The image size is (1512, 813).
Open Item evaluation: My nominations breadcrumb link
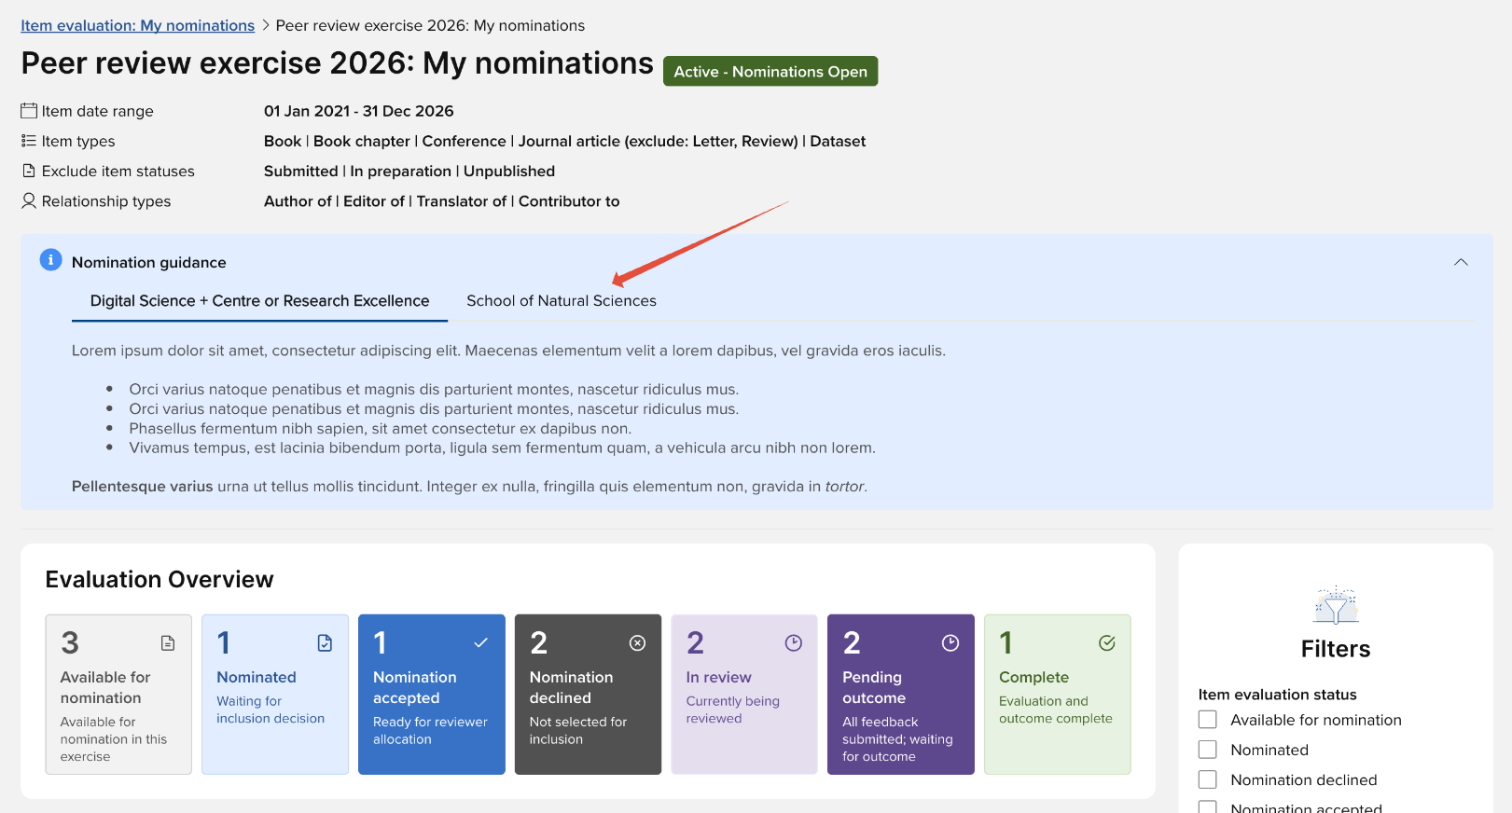coord(138,26)
